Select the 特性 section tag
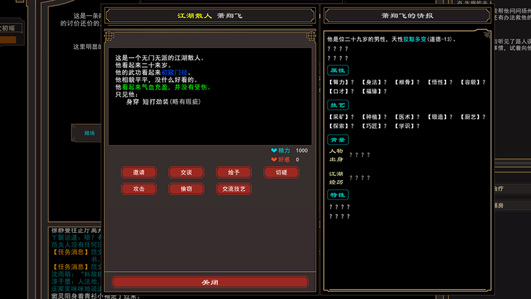The height and width of the screenshot is (299, 531). pyautogui.click(x=338, y=195)
